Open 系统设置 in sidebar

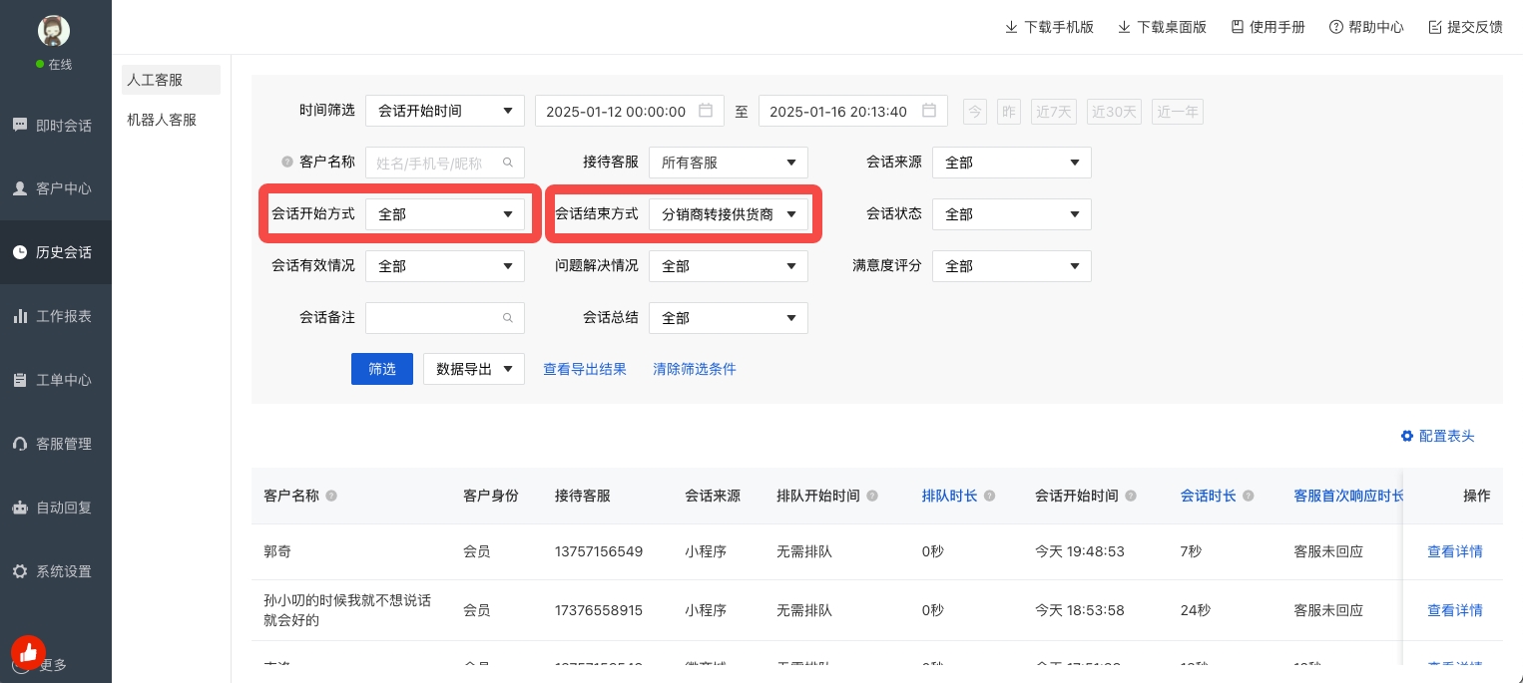point(56,571)
